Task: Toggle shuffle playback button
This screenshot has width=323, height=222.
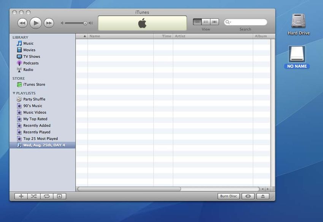Action: point(34,196)
